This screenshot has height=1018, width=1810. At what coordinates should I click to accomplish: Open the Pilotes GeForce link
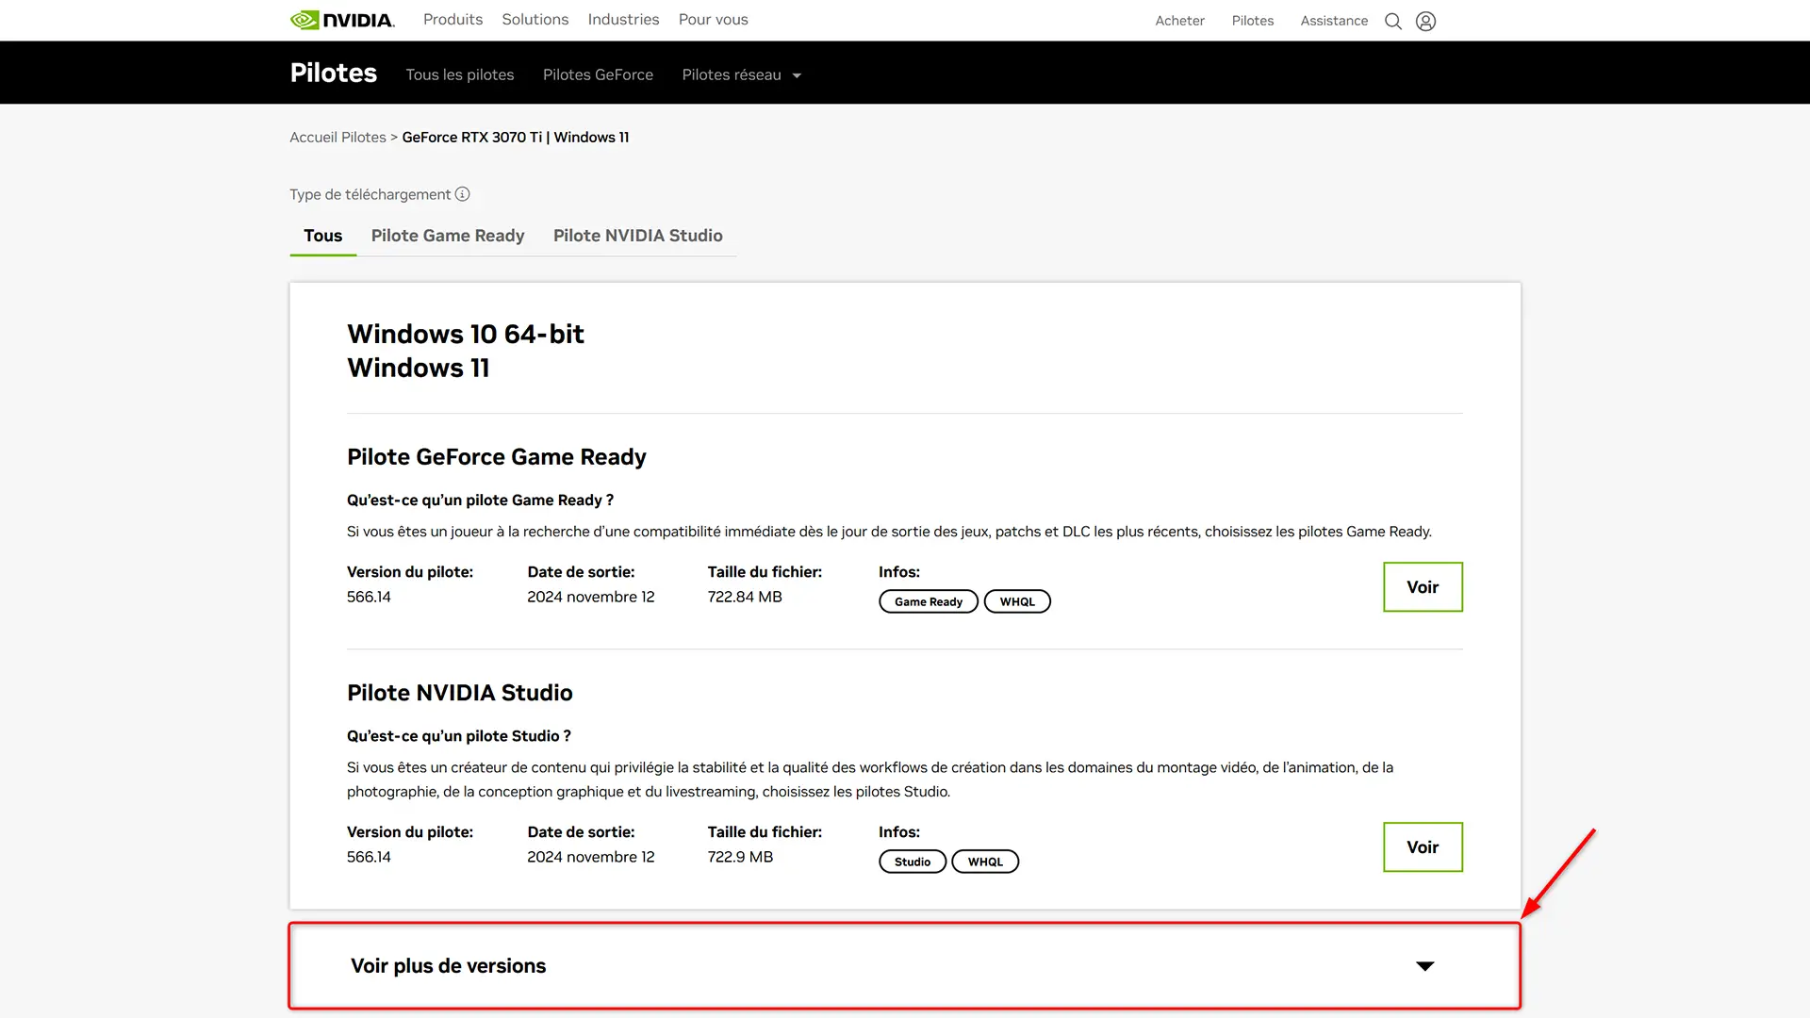[x=598, y=74]
